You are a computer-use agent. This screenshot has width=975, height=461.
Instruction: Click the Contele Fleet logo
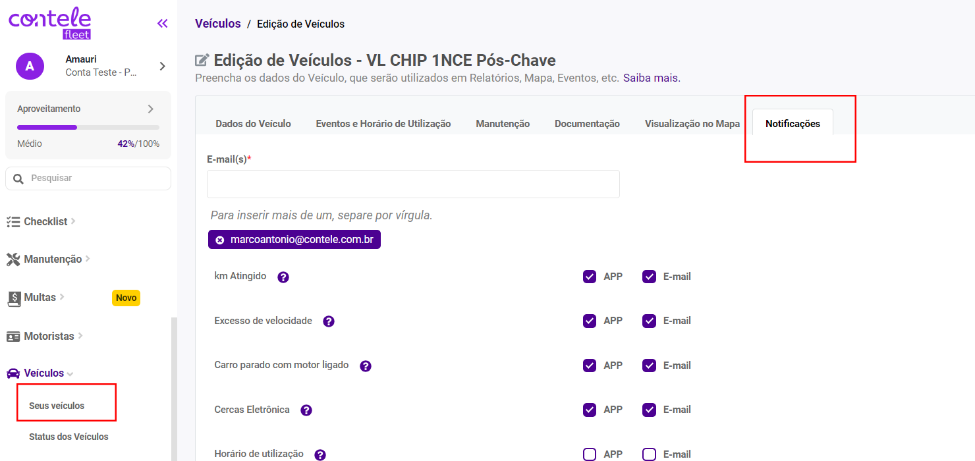point(50,23)
